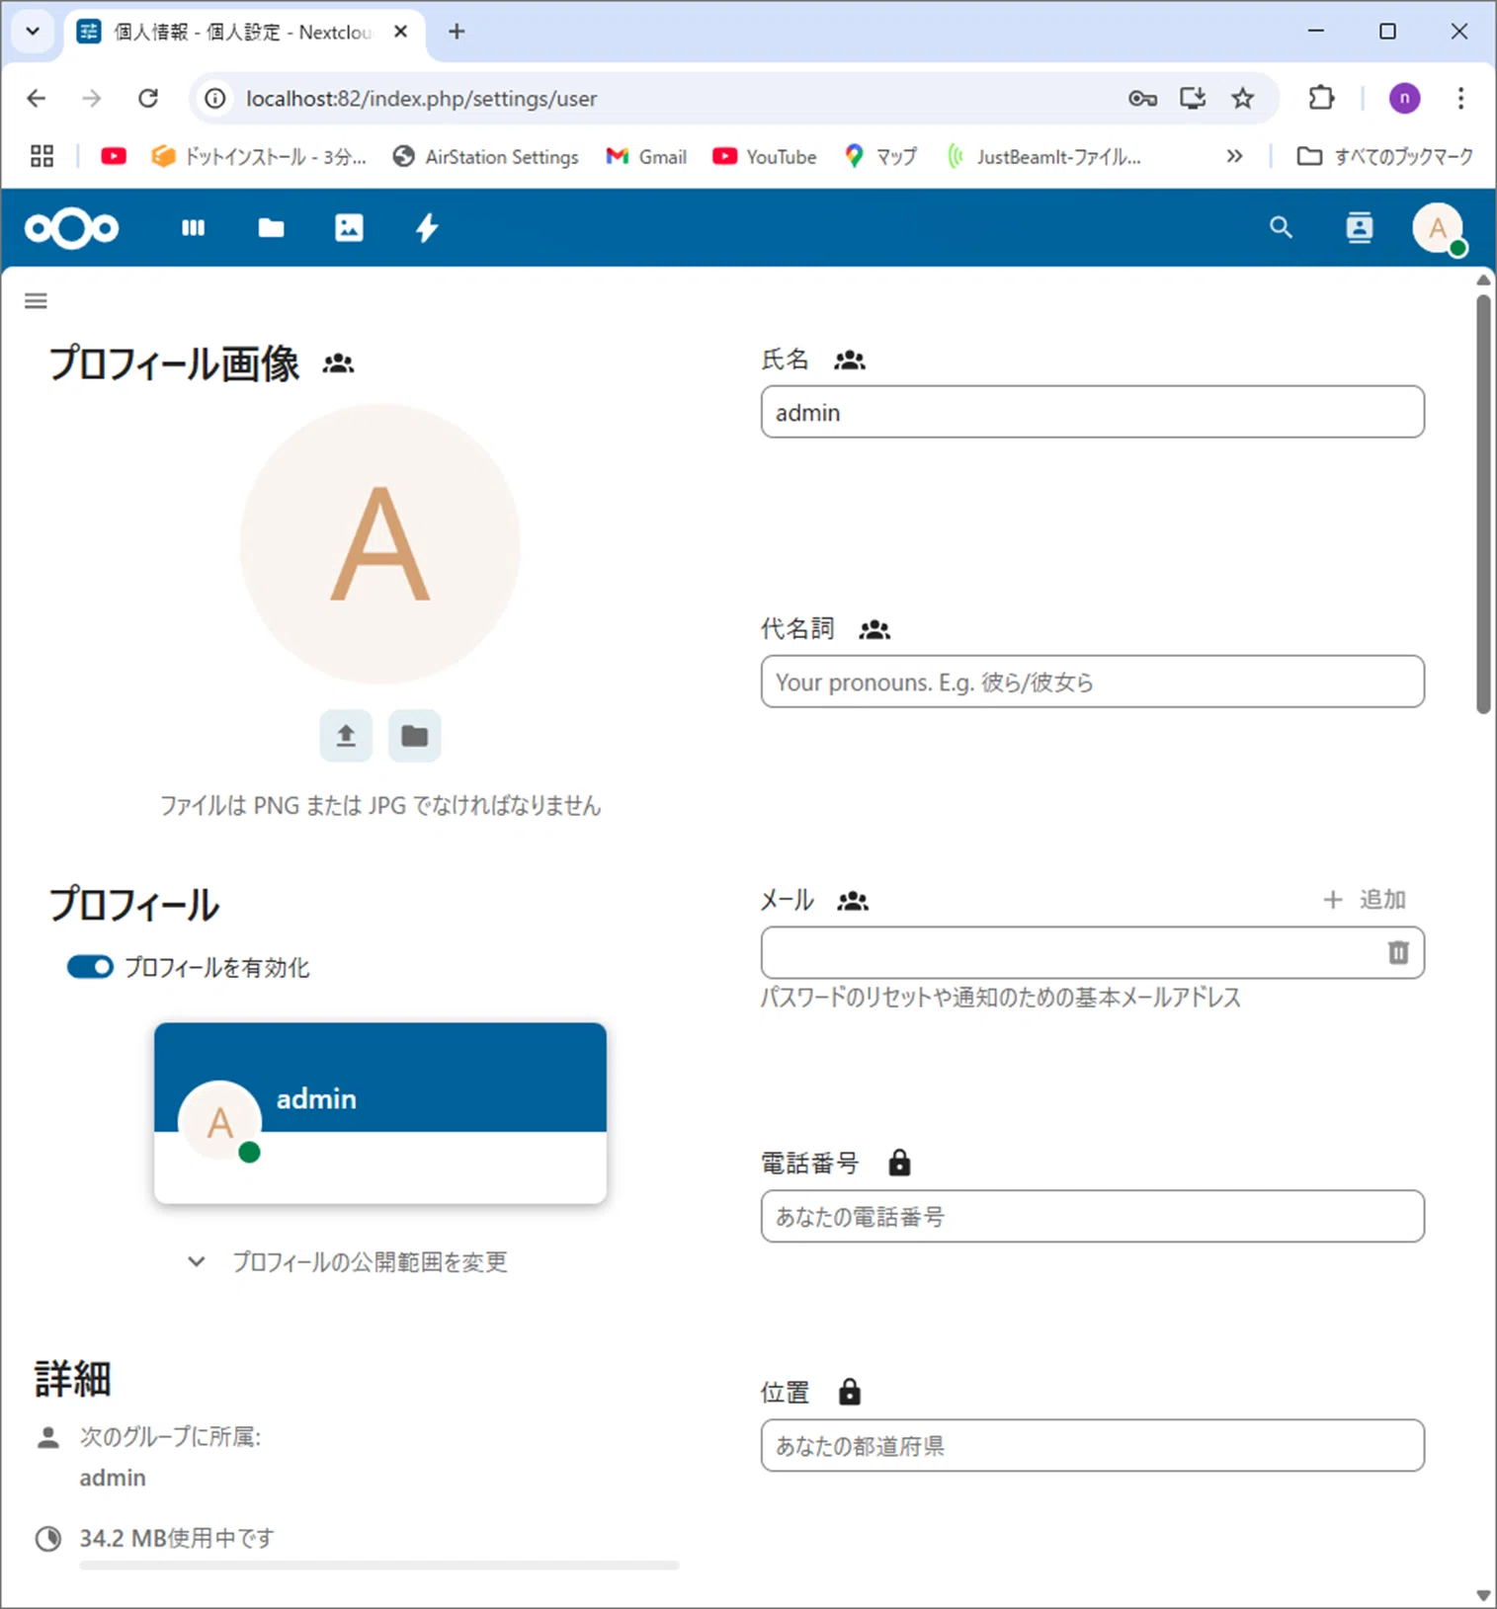Show hidden bookmarks with double chevron
Screen dimensions: 1497x1609
[x=1234, y=156]
